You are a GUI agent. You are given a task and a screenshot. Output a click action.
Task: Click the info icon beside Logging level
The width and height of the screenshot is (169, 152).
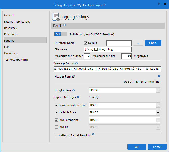click(74, 90)
